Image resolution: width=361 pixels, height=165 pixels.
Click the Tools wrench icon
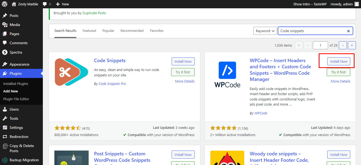coord(5,118)
